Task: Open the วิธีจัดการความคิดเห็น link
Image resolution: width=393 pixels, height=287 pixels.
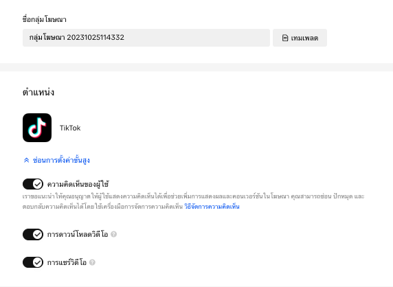Action: coord(212,207)
